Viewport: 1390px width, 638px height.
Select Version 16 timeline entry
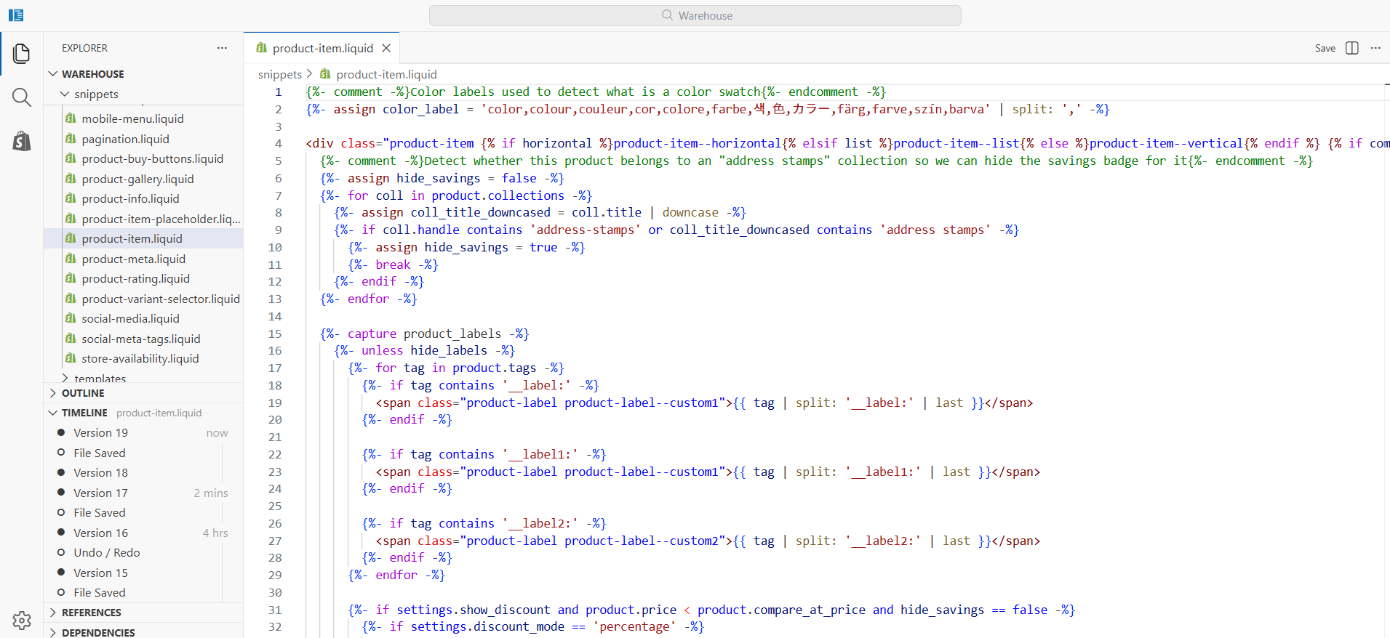(x=143, y=533)
